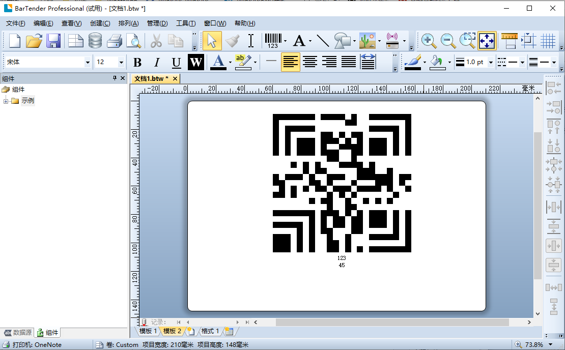Pin the 组件 panel with the pushpin

(115, 78)
